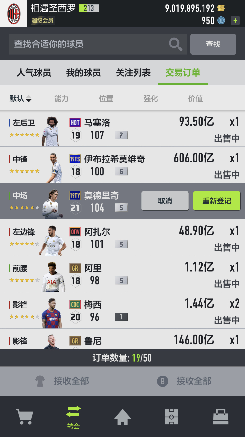Tap the green plus to add points

(x=235, y=21)
